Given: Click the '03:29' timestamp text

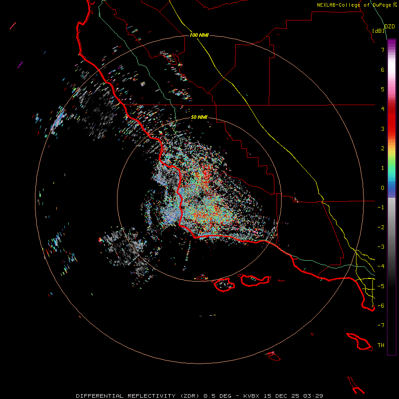Looking at the screenshot, I should click(313, 396).
